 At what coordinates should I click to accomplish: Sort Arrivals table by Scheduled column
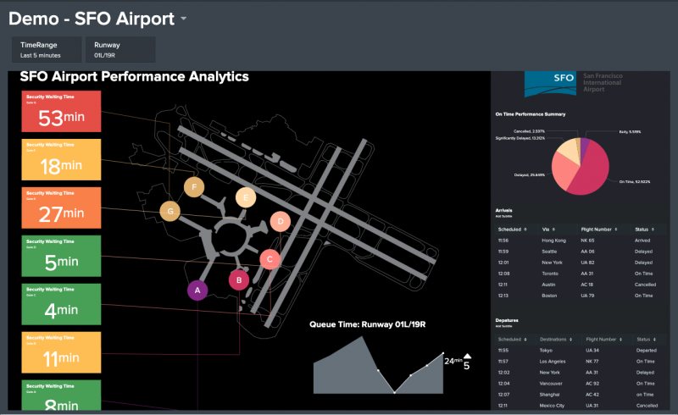(513, 230)
